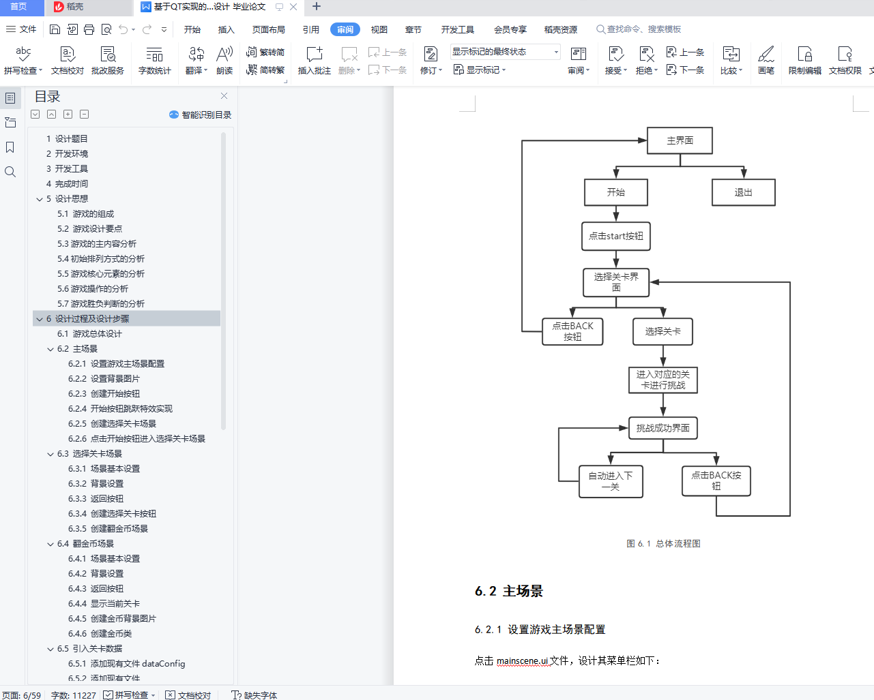Insert a comment with 插入批注

click(313, 60)
